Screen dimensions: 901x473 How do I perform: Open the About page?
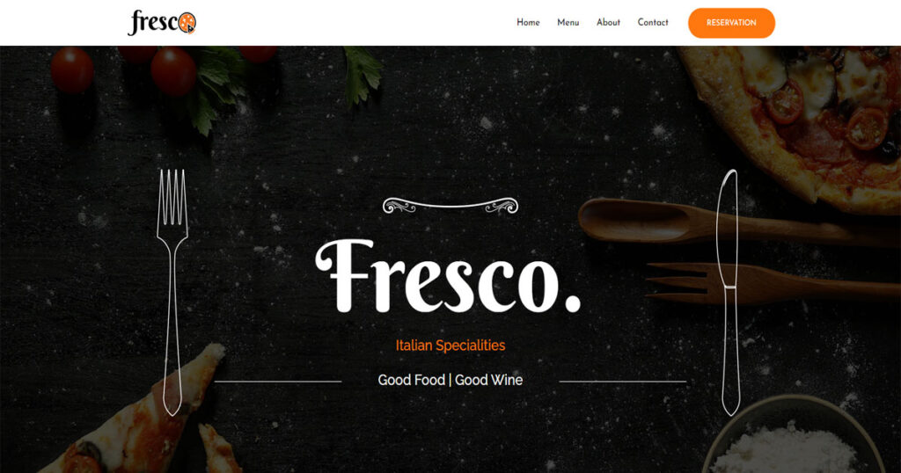608,22
